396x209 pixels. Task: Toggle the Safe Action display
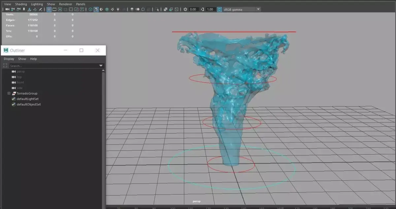tap(76, 9)
